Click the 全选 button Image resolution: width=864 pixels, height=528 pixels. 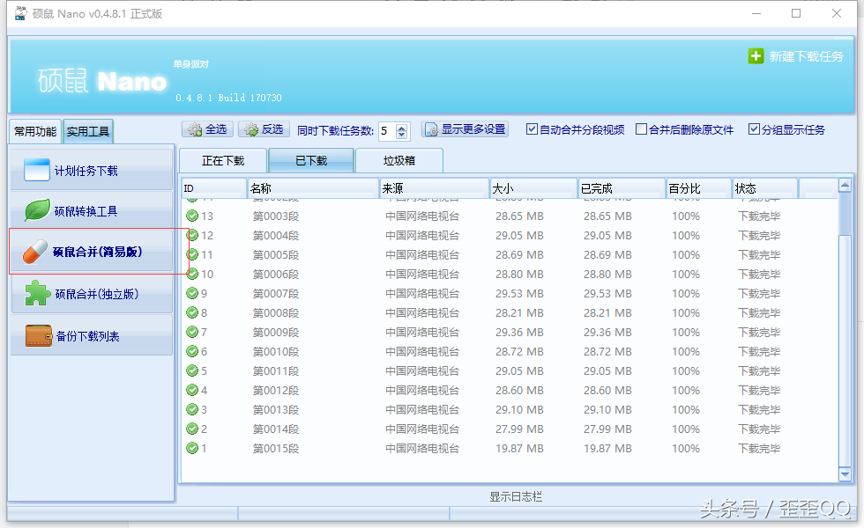(208, 129)
